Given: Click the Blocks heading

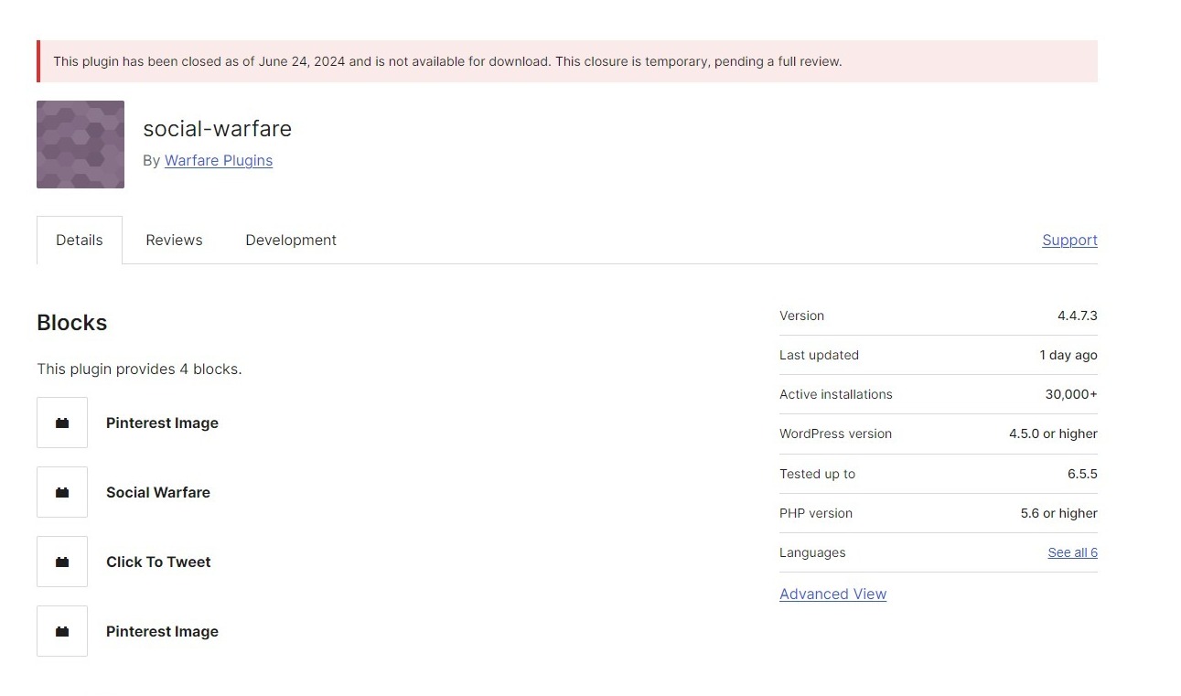Looking at the screenshot, I should [72, 323].
